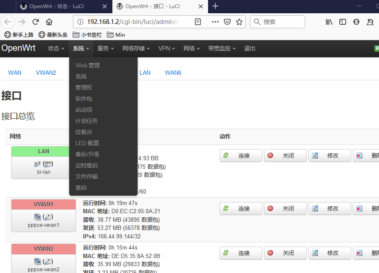The height and width of the screenshot is (273, 379).
Task: Open the 最新头条 bookmark
Action: pyautogui.click(x=53, y=35)
